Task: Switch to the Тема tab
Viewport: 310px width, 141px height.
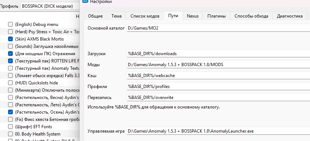Action: point(117,16)
